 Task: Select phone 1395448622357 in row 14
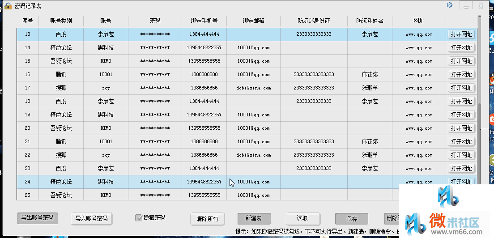coord(204,48)
